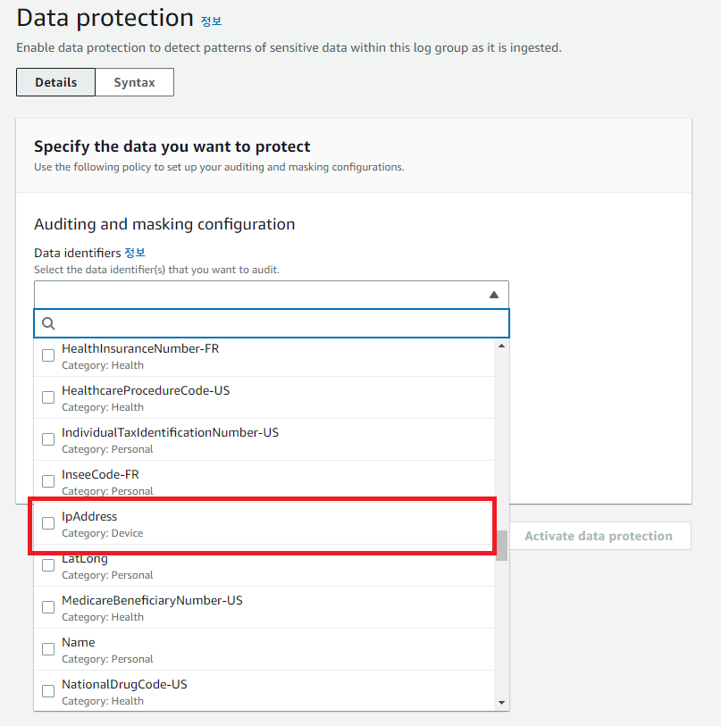Click the Activate data protection button
Viewport: 721px width, 726px height.
point(599,536)
